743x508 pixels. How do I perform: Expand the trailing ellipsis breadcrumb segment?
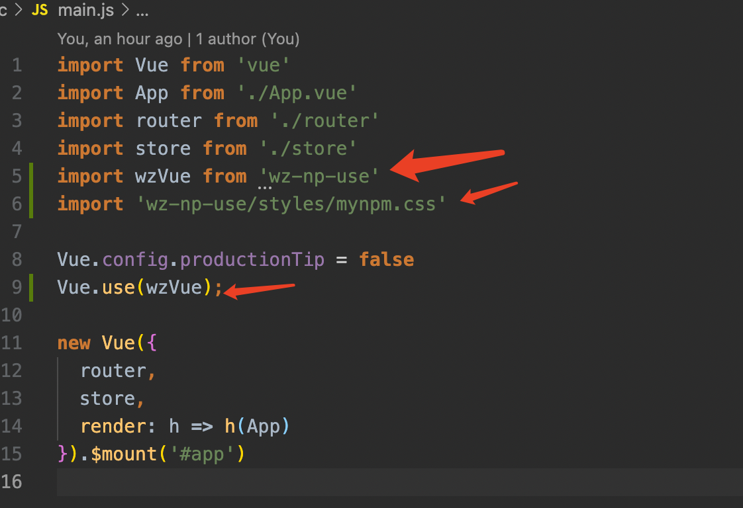[141, 11]
